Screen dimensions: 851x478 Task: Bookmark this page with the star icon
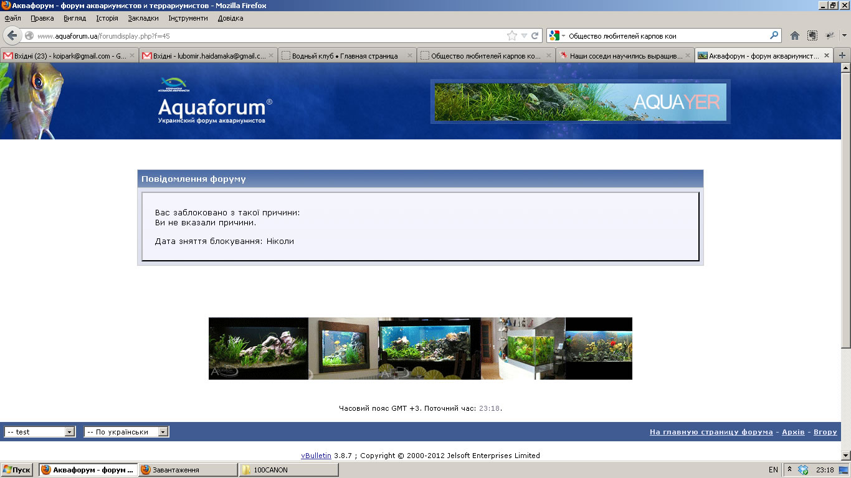(x=511, y=35)
